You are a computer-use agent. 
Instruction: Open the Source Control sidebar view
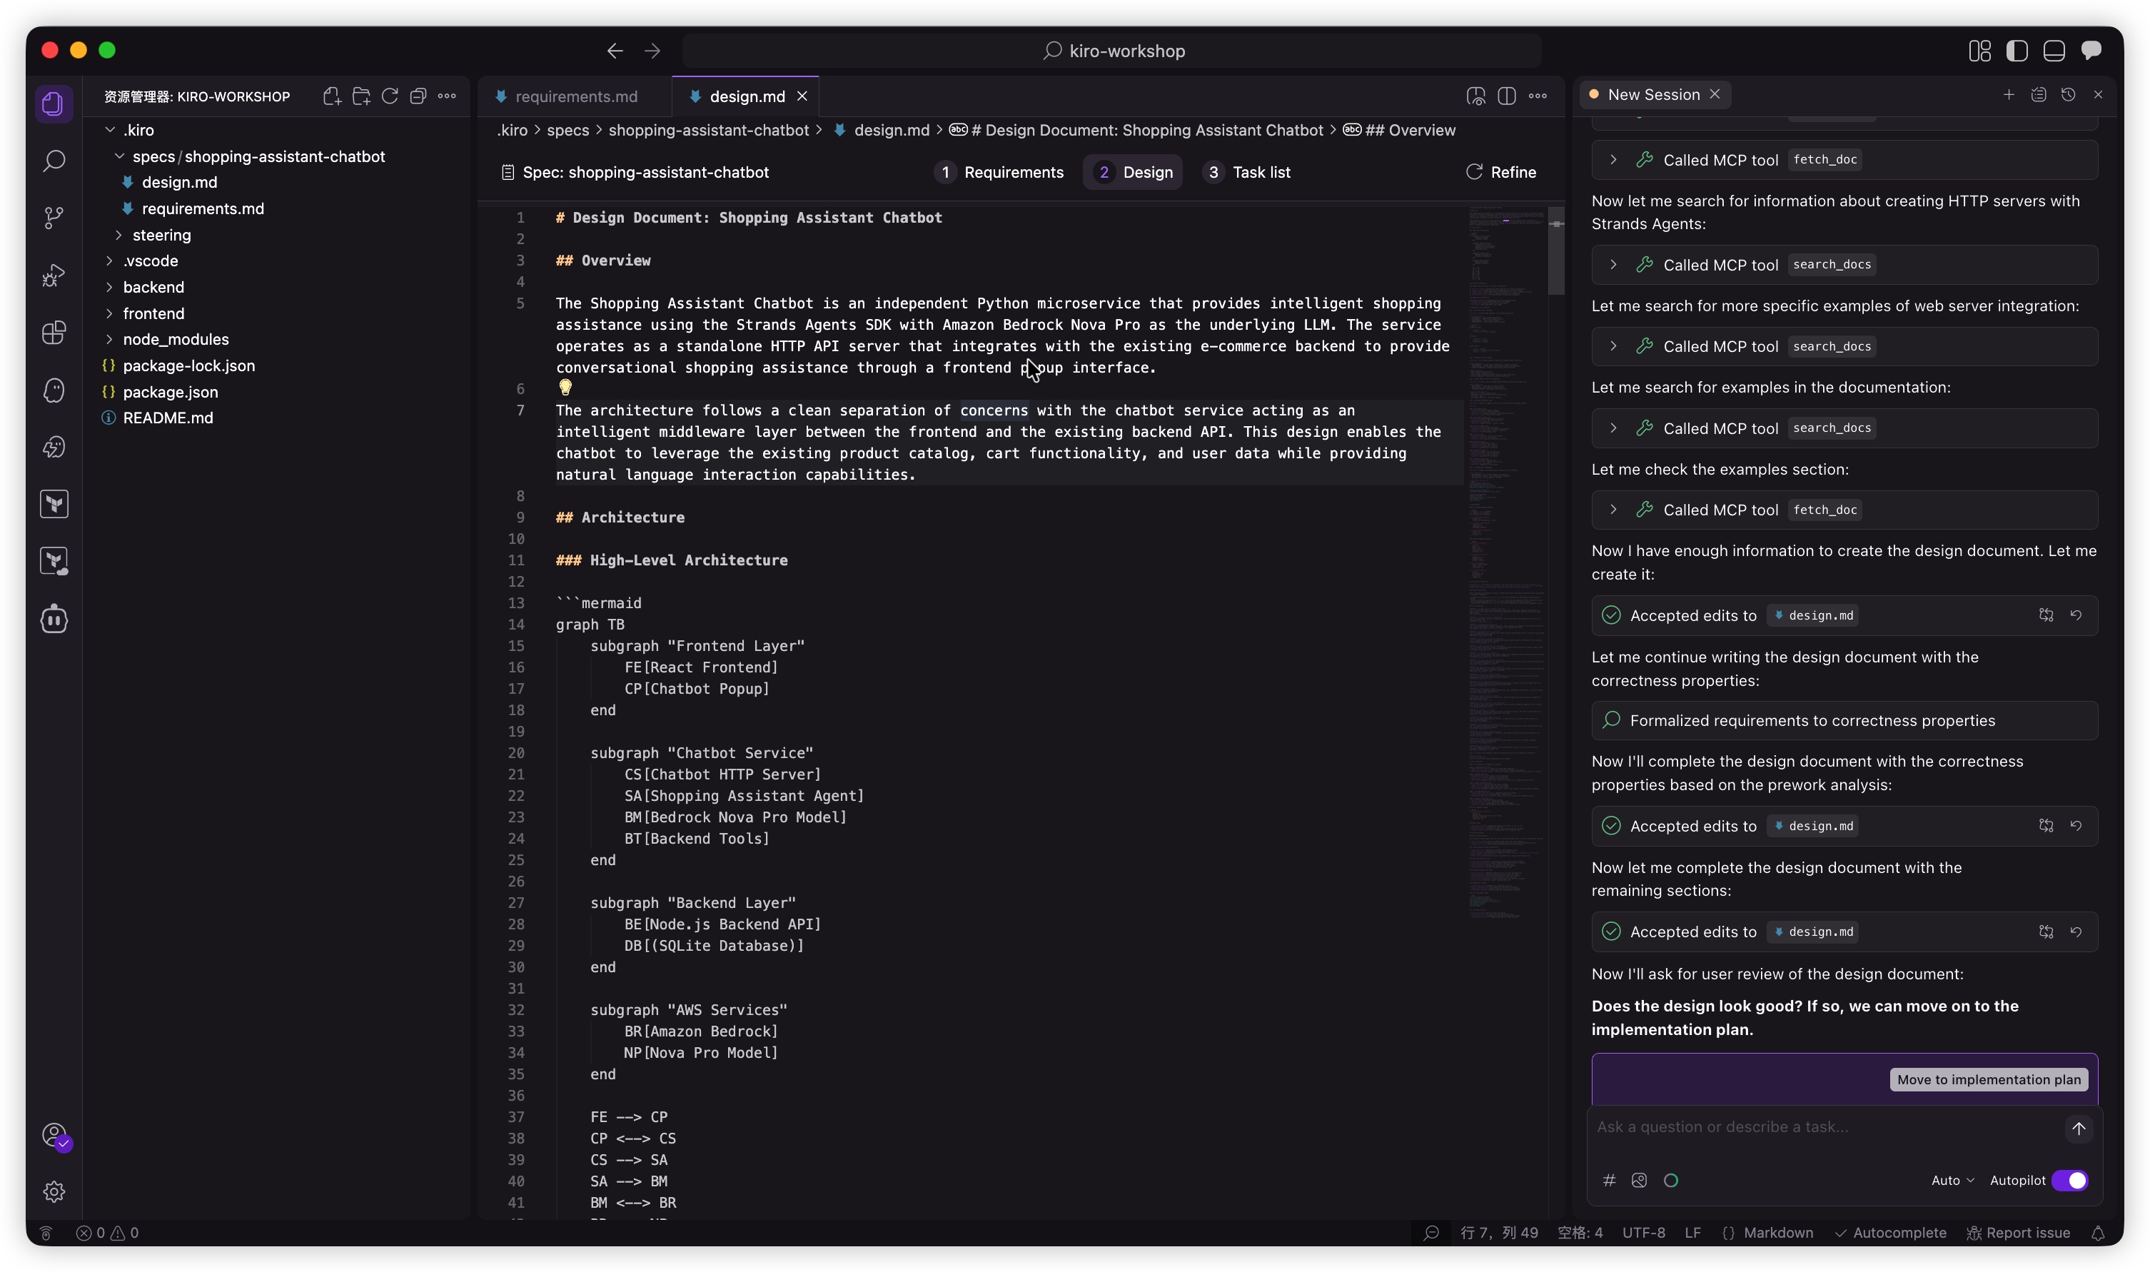click(x=54, y=218)
